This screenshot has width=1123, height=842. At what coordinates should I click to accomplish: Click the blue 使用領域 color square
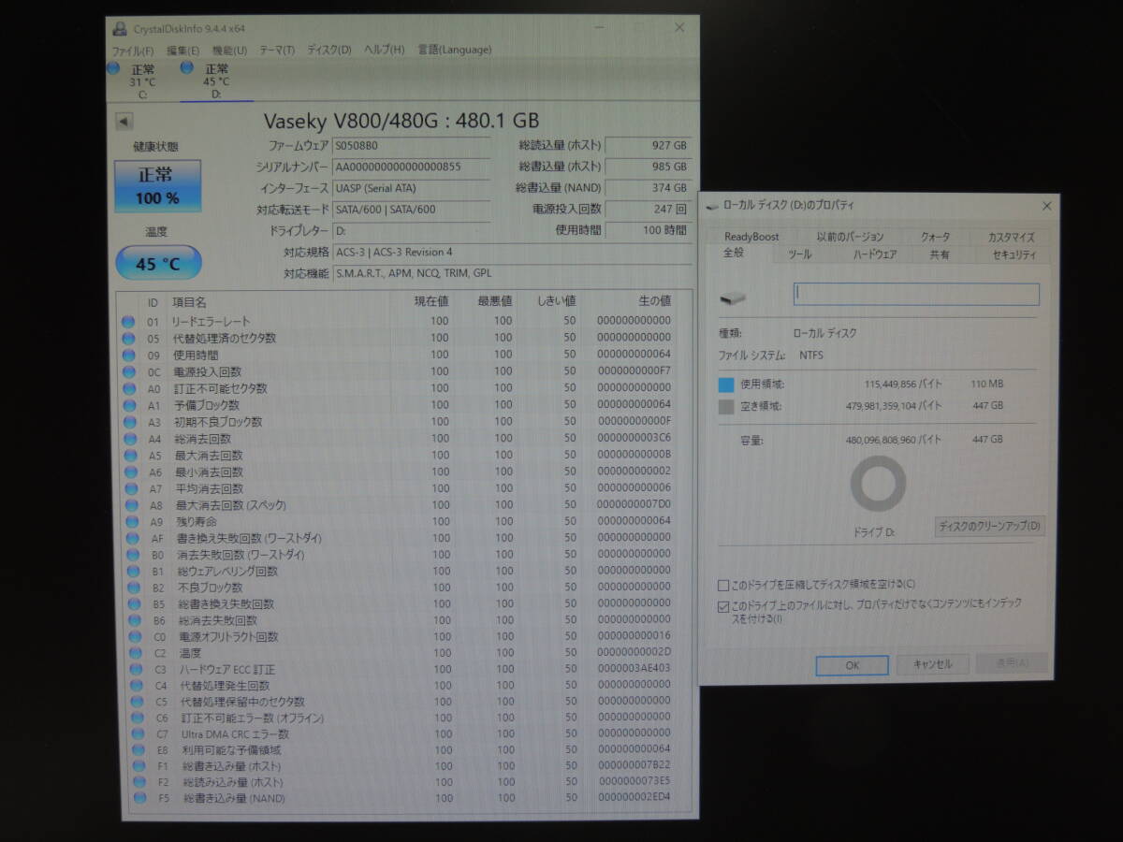[x=726, y=385]
